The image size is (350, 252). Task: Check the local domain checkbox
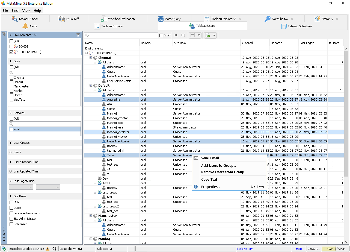pos(11,129)
